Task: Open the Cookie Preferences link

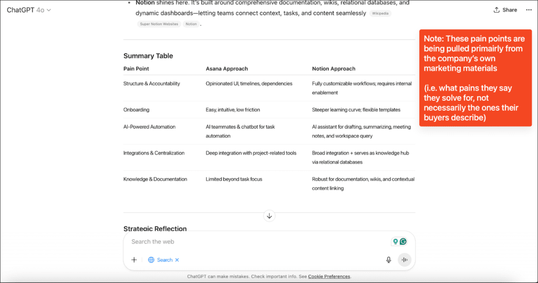Action: [x=329, y=276]
